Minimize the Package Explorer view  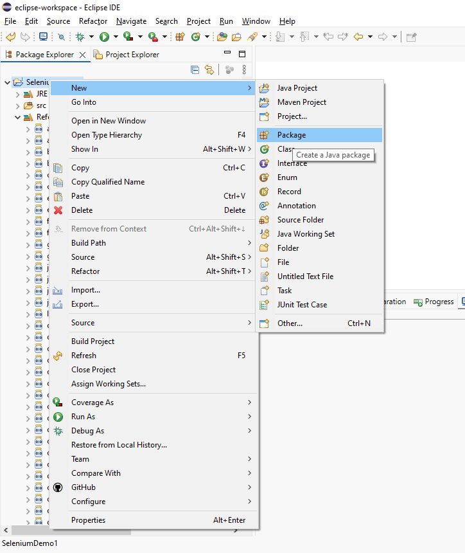(x=227, y=53)
